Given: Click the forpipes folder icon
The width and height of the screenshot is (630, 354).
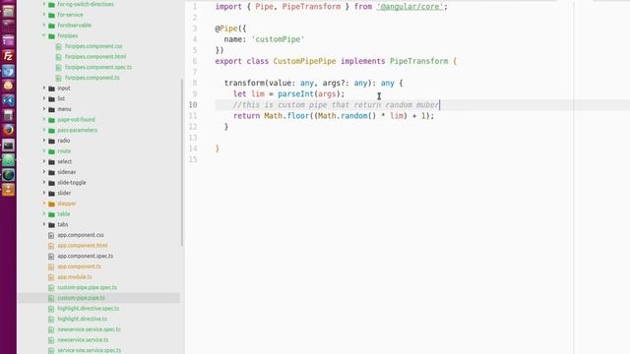Looking at the screenshot, I should click(51, 35).
